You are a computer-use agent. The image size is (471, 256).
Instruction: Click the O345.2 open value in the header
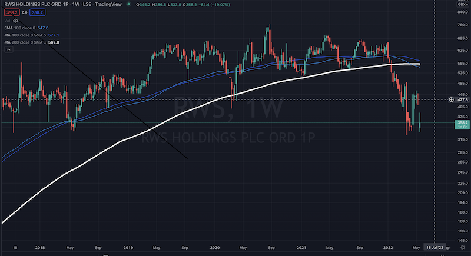pos(143,5)
